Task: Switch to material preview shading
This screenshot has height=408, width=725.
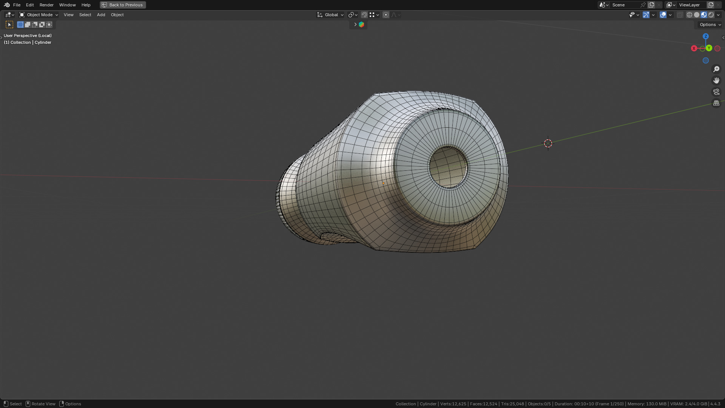Action: [704, 15]
